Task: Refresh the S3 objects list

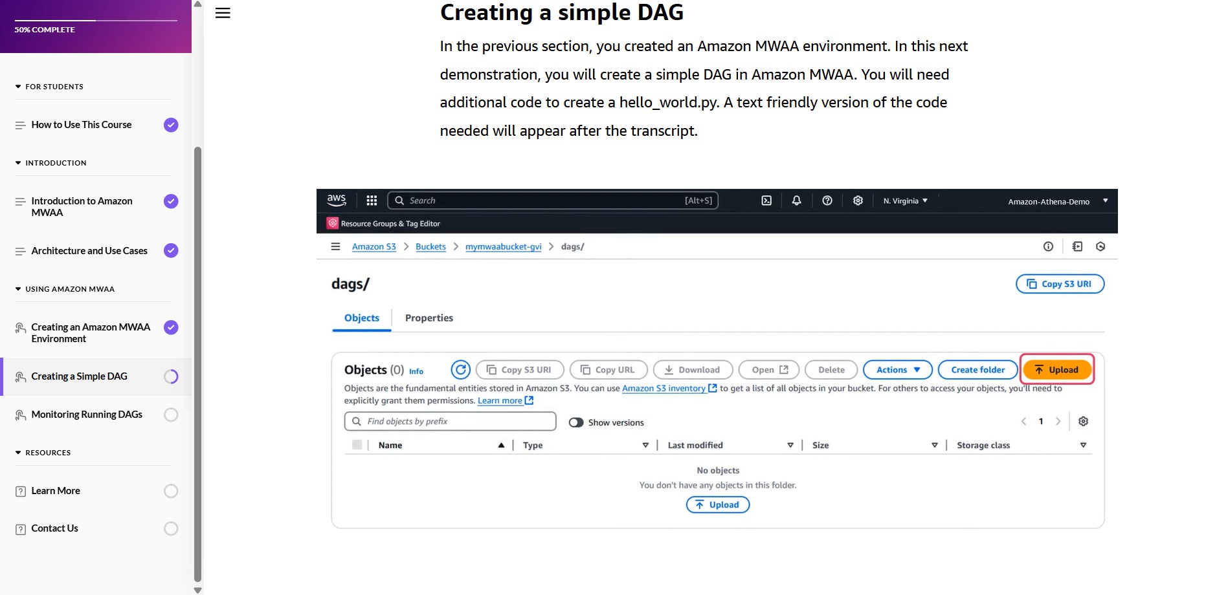Action: point(460,370)
